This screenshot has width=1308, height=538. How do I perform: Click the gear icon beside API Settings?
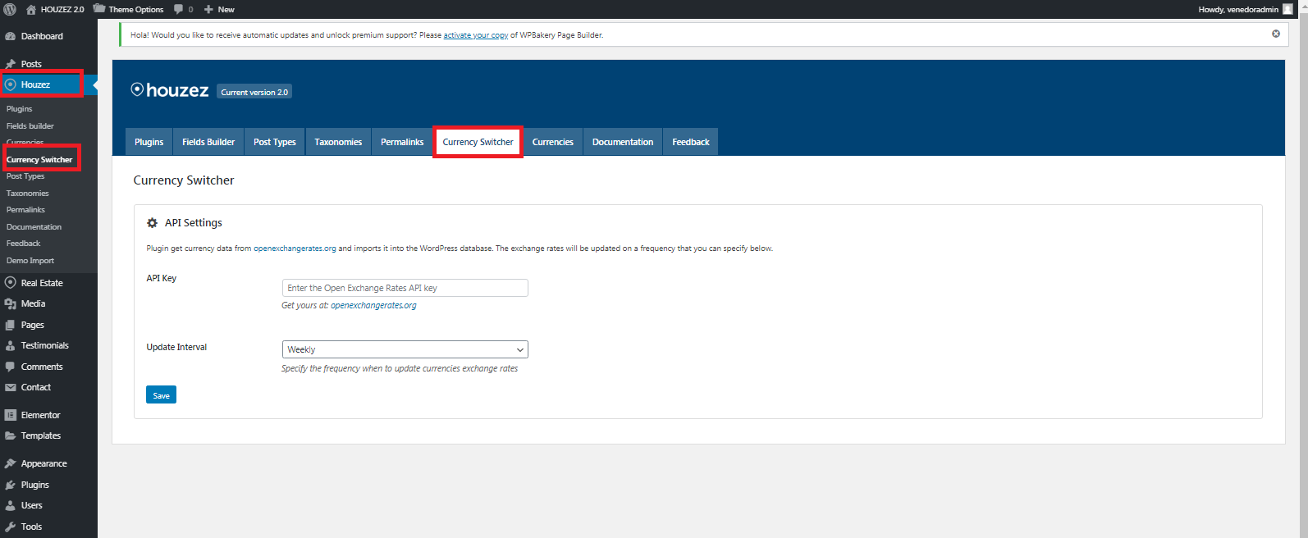point(152,223)
